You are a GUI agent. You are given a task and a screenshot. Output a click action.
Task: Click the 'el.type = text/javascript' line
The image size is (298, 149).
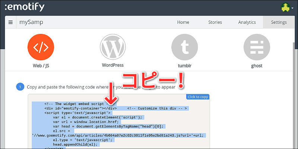point(83,140)
